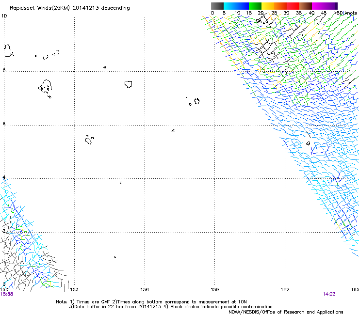This screenshot has height=315, width=359.
Task: Click the title "Rapidscat Winds(25KM) 20141213 descending"
Action: click(x=69, y=8)
